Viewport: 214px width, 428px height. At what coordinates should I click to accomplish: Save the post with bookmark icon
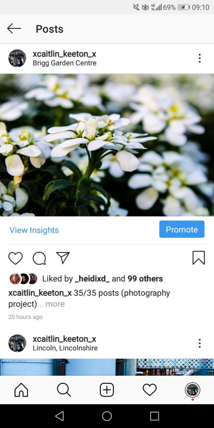click(x=199, y=258)
